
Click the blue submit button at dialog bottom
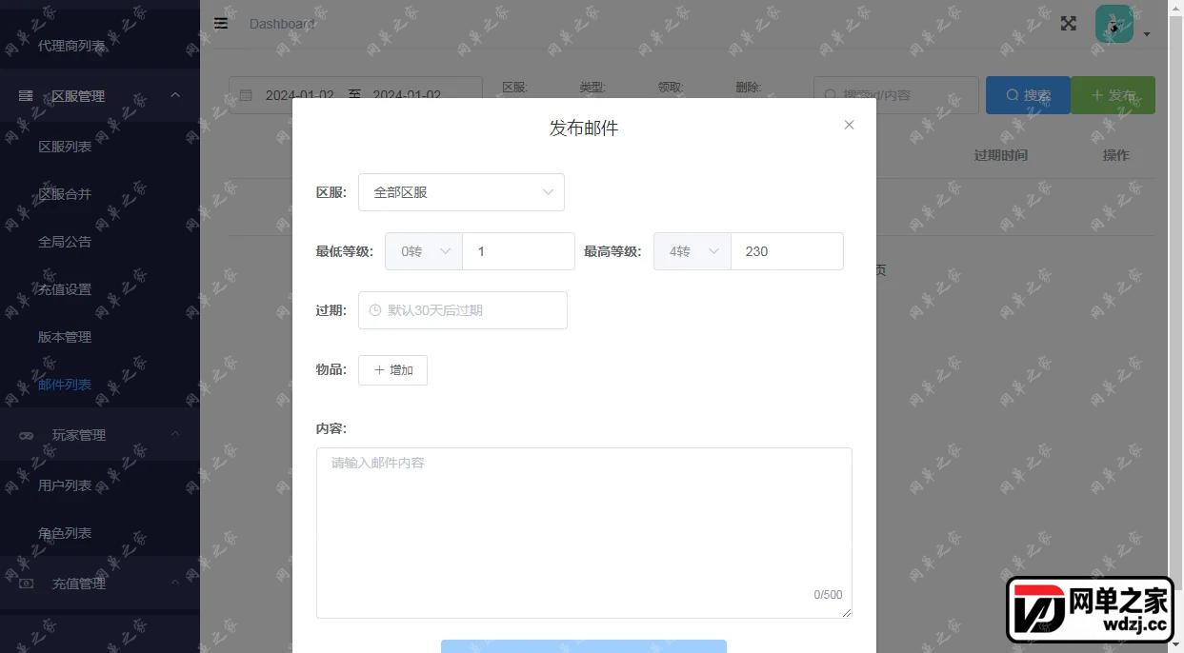pyautogui.click(x=584, y=646)
